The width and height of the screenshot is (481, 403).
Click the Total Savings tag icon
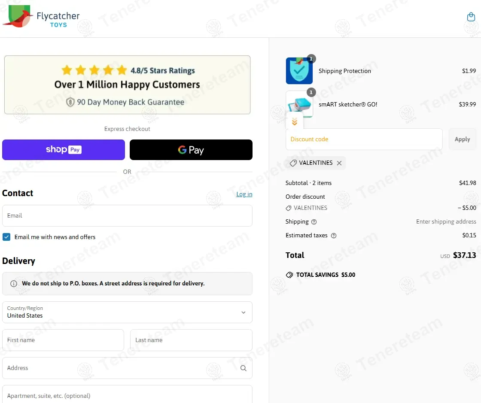coord(289,275)
